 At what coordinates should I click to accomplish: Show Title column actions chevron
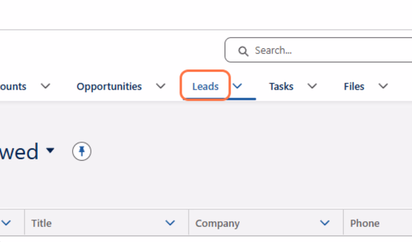coord(170,223)
